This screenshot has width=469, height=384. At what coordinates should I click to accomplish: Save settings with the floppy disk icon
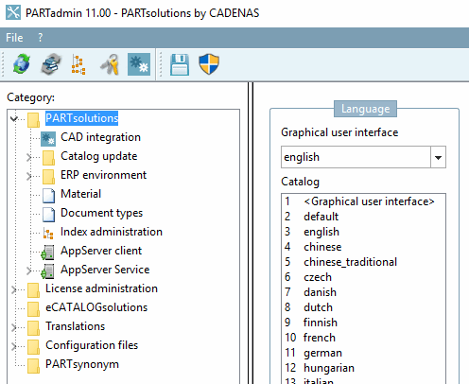[x=180, y=64]
